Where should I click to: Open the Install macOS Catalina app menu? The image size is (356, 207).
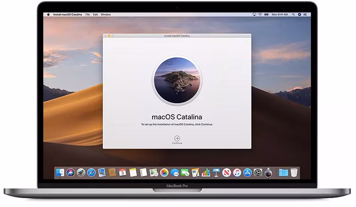[x=68, y=15]
